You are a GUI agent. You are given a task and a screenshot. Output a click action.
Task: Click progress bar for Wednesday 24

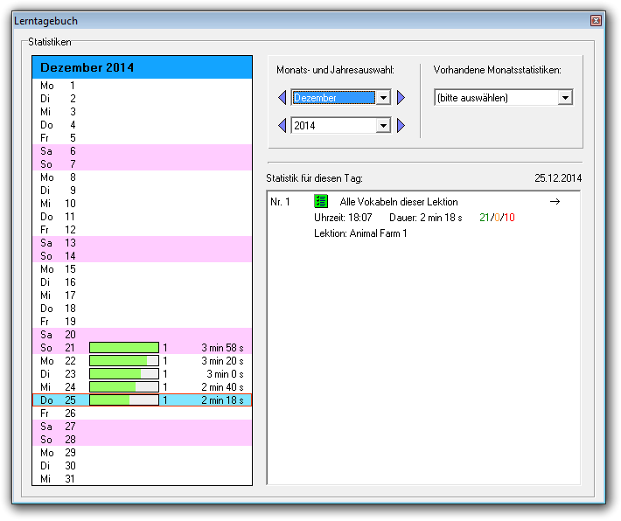tap(123, 387)
